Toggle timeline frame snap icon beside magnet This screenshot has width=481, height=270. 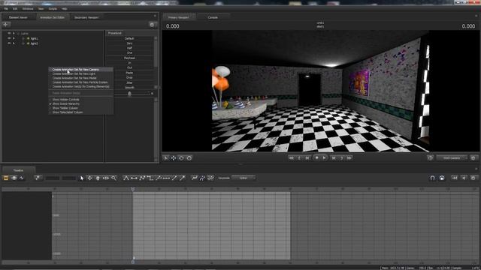[x=442, y=178]
